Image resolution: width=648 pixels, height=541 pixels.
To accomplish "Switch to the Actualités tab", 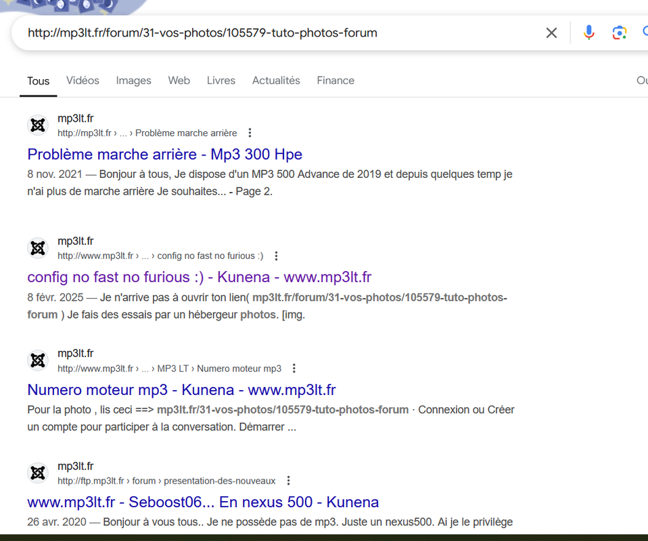I will [276, 80].
